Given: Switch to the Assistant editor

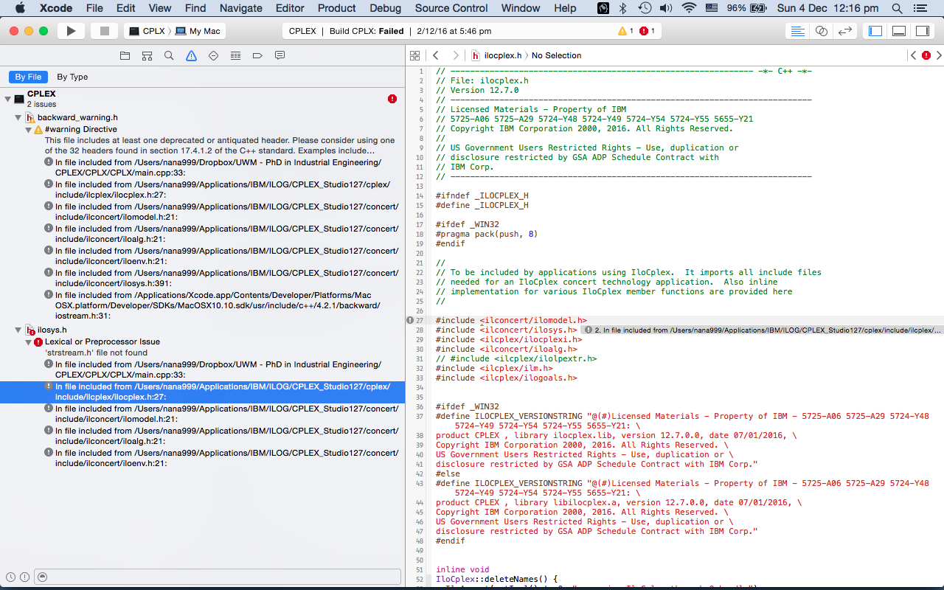Looking at the screenshot, I should [x=821, y=31].
